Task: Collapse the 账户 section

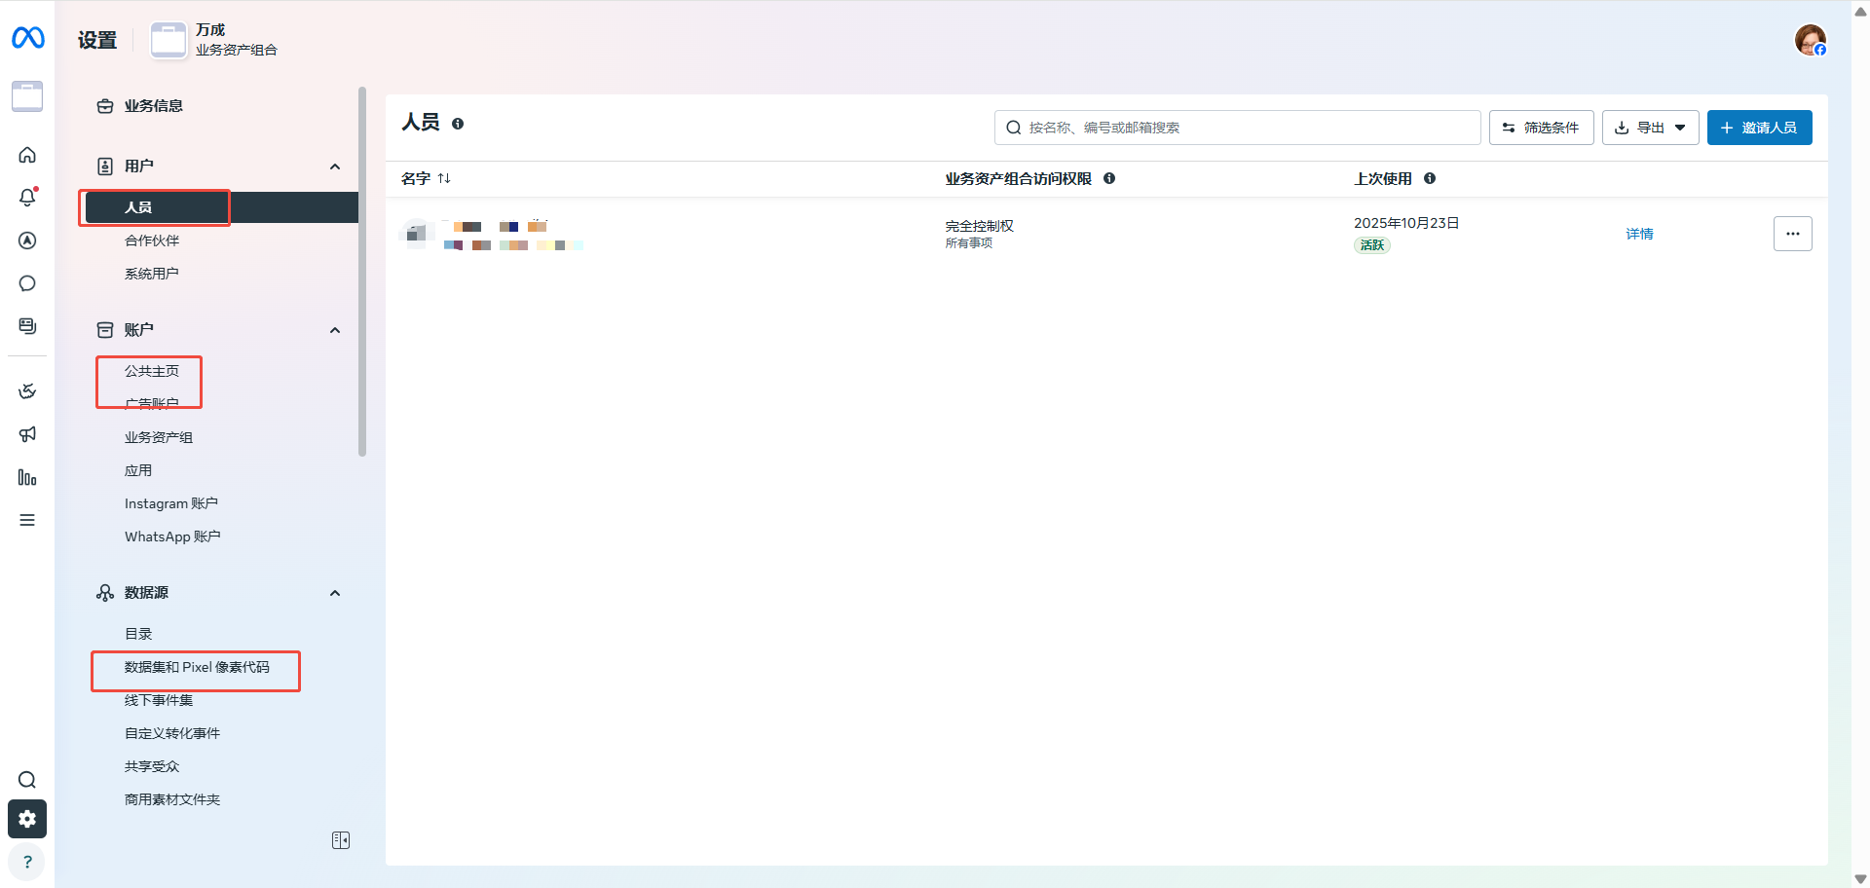Action: pos(335,330)
